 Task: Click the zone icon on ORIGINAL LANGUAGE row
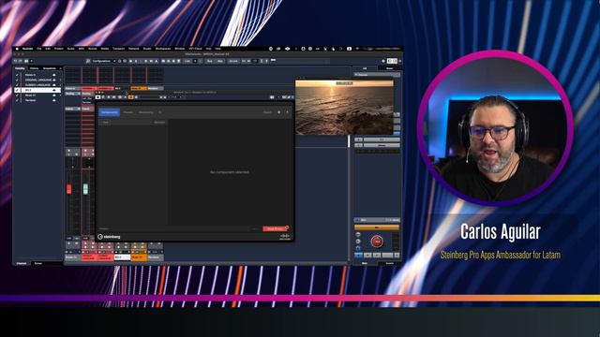tap(54, 80)
